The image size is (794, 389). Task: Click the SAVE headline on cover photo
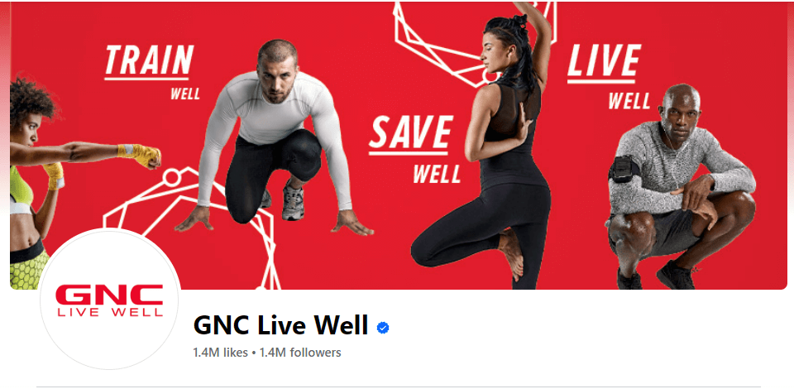(410, 133)
